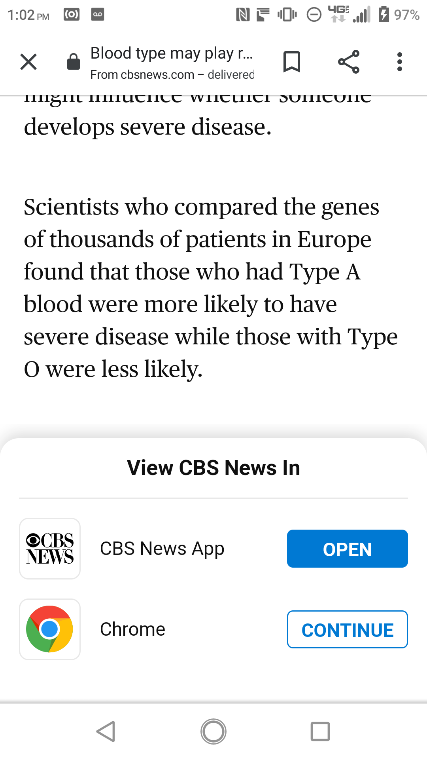Tap the "View CBS News In" header
Image resolution: width=427 pixels, height=760 pixels.
[213, 468]
